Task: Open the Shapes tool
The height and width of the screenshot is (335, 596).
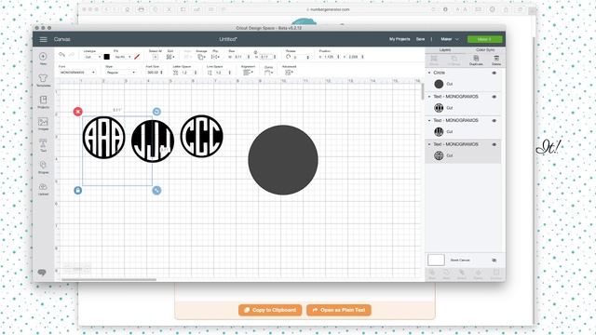Action: tap(43, 165)
